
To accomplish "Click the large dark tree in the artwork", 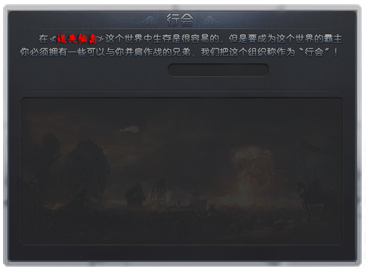I will click(89, 168).
